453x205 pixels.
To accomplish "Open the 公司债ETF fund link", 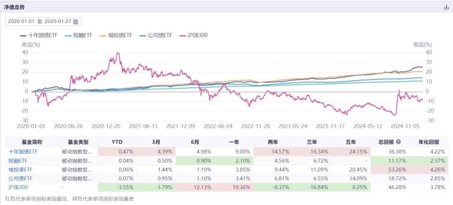I will (21, 179).
